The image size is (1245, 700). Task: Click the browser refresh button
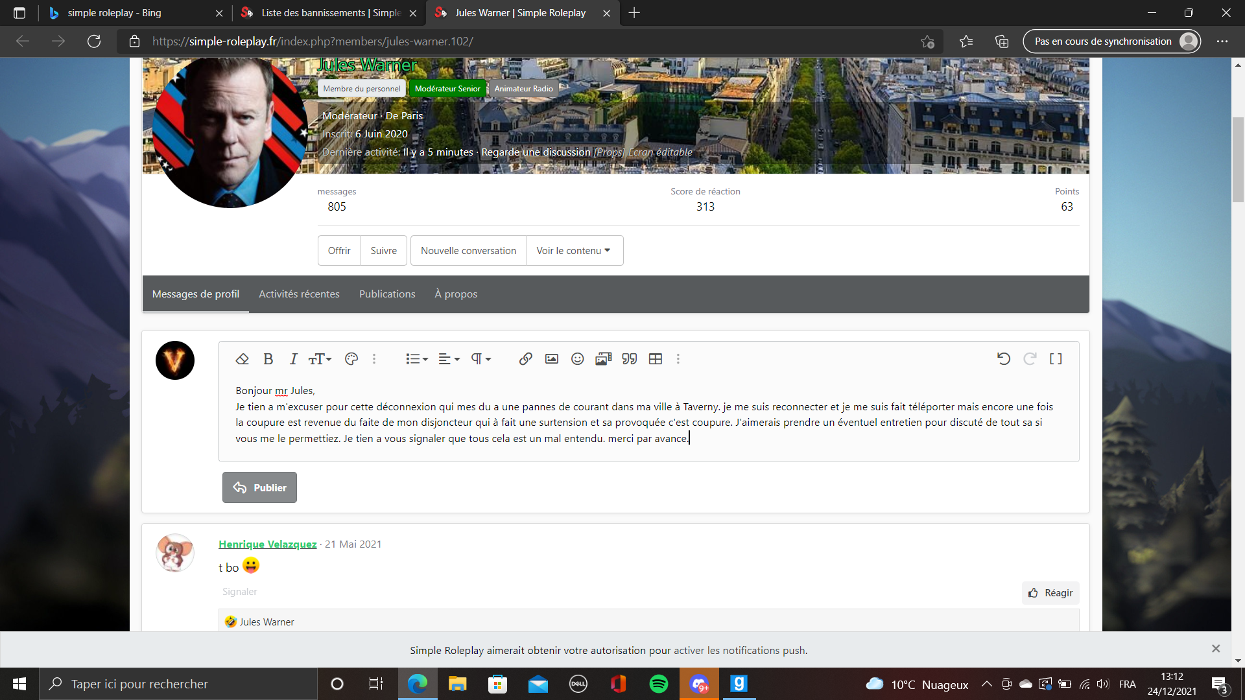pos(94,41)
